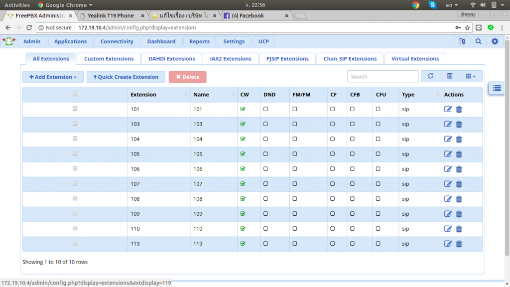Open saved password key icon
Screen dimensions: 510x287
pyautogui.click(x=458, y=28)
